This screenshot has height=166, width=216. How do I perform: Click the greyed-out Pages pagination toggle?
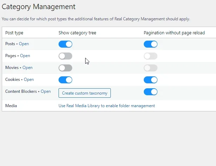click(150, 56)
